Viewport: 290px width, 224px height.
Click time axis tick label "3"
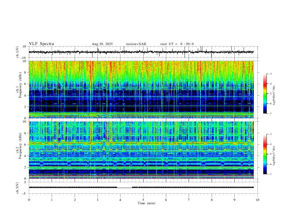[x=97, y=200]
